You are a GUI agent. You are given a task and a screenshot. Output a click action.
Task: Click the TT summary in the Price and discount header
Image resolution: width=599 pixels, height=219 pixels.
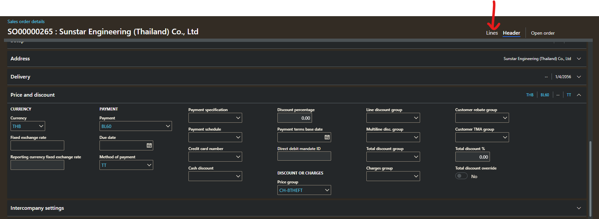[569, 95]
